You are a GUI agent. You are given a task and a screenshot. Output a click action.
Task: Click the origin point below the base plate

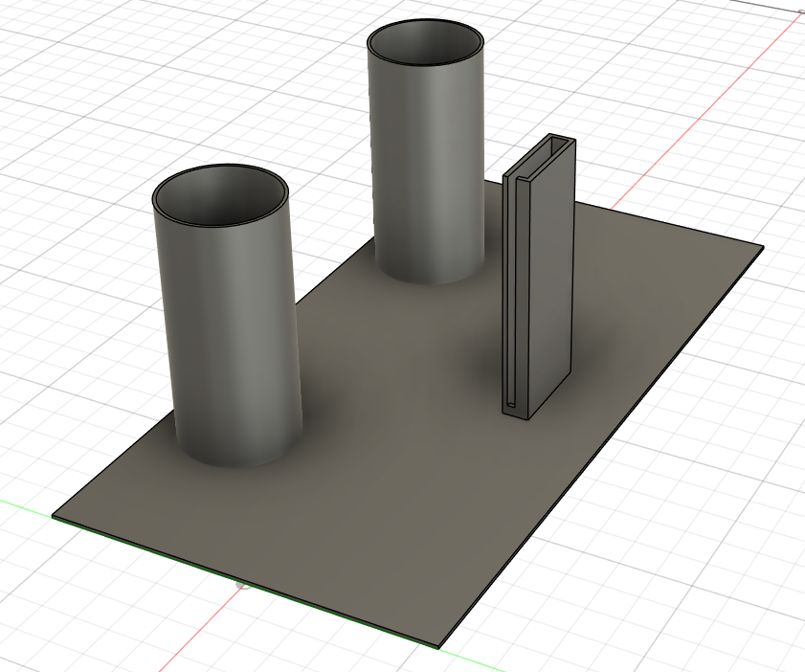tap(242, 583)
